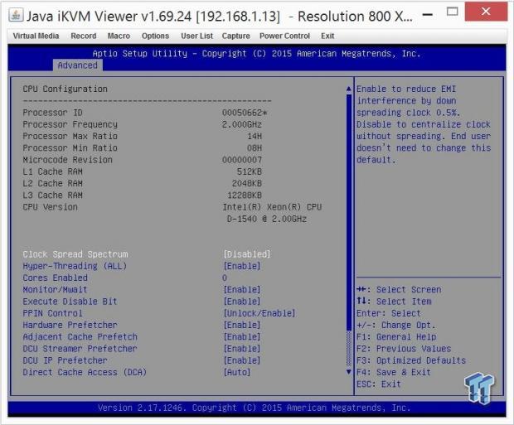Click the Processor Max Ratio 14H value
The height and width of the screenshot is (425, 514).
click(255, 137)
